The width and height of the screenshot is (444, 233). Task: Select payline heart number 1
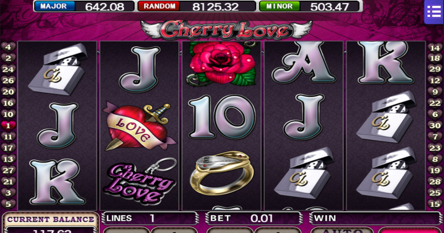coord(8,126)
